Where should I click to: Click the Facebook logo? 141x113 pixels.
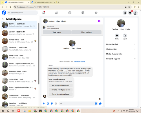[x=4, y=13]
